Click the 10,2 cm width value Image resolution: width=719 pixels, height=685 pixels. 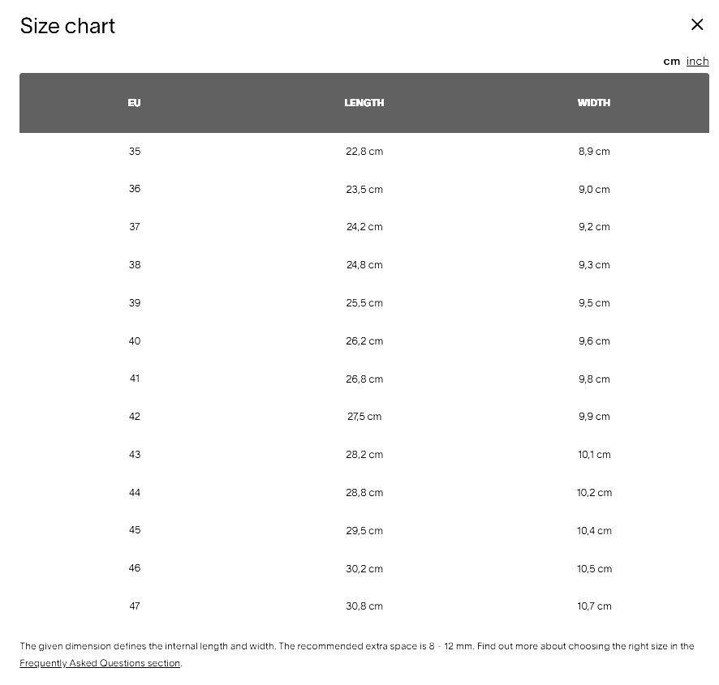coord(594,493)
